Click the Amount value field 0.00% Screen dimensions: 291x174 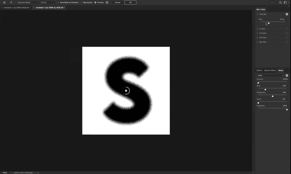click(x=285, y=79)
